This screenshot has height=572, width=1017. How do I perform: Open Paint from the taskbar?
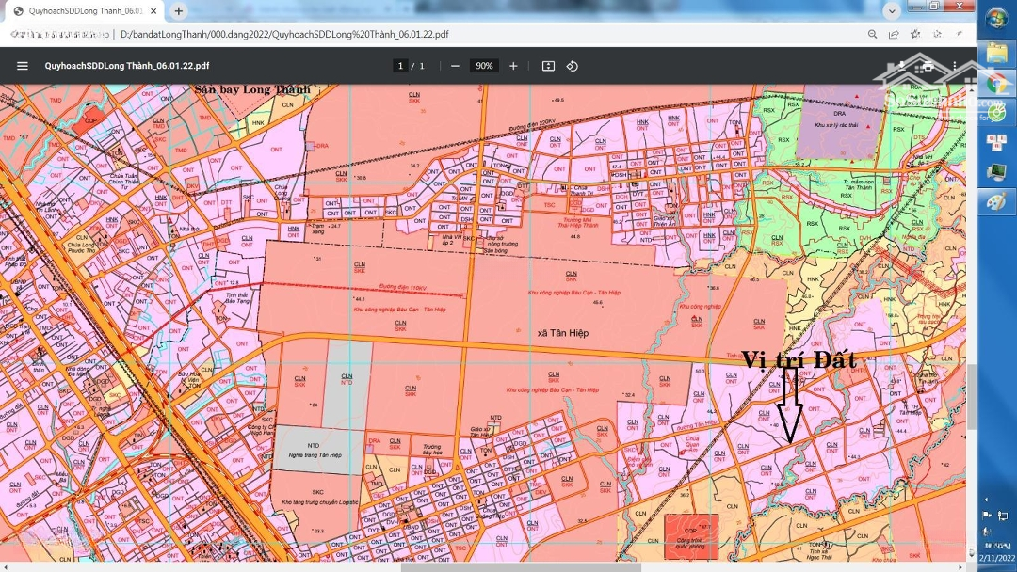click(996, 202)
